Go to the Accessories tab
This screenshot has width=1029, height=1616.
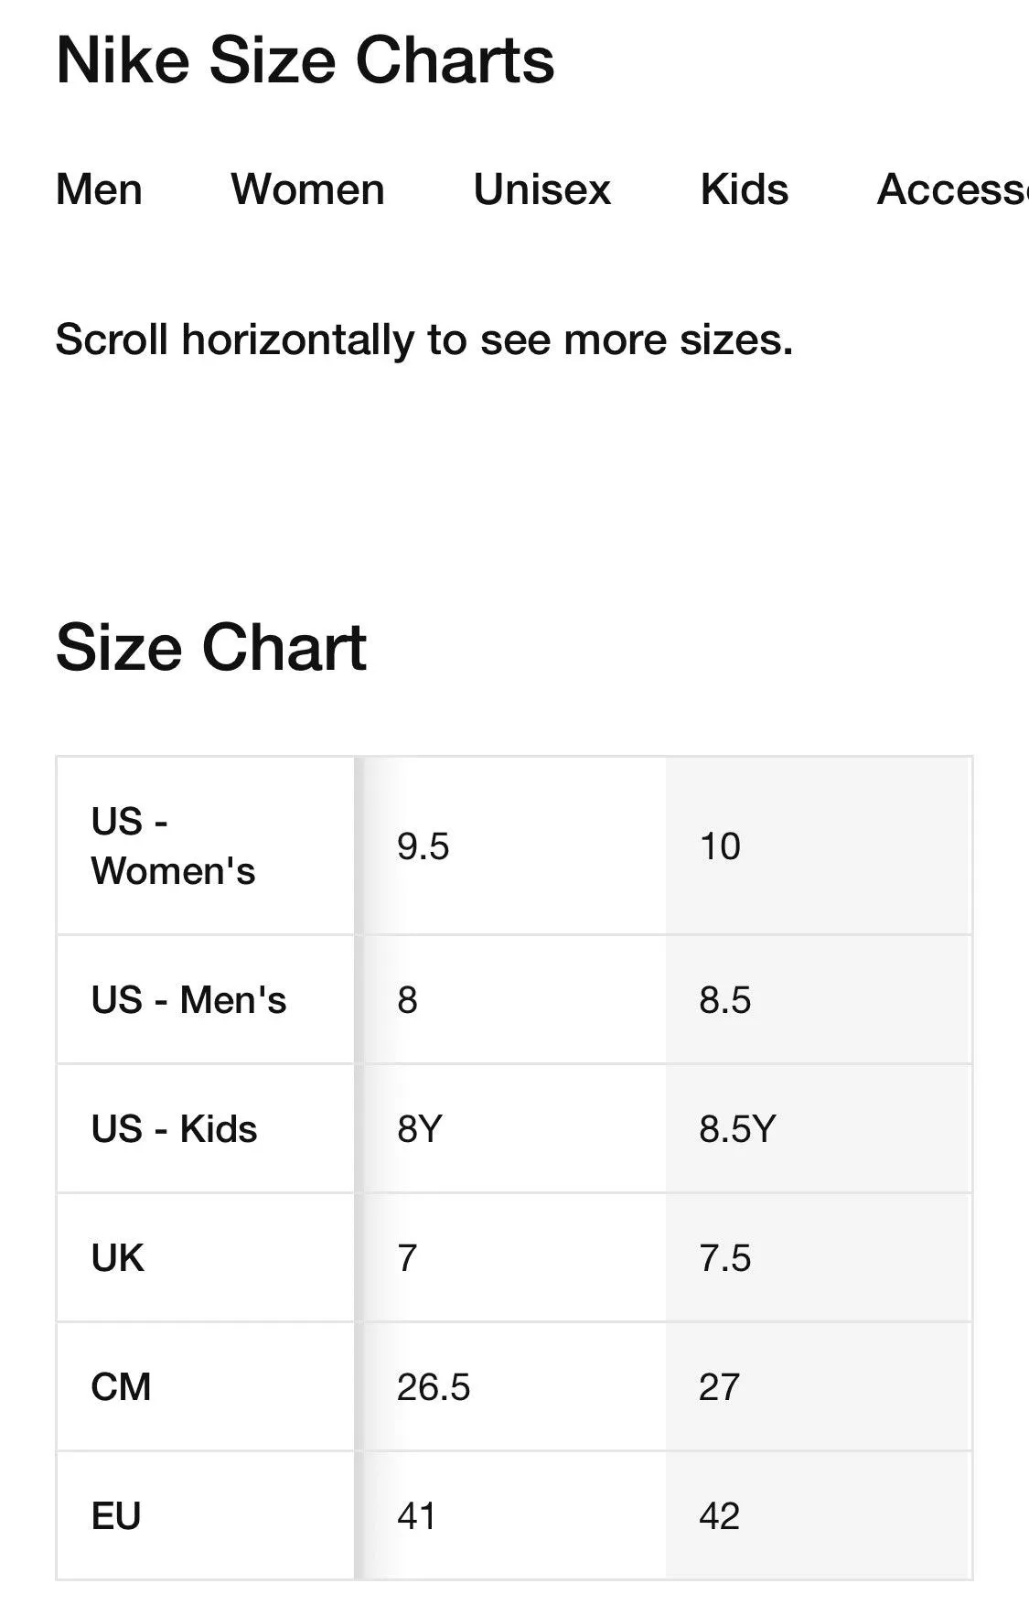click(x=951, y=189)
